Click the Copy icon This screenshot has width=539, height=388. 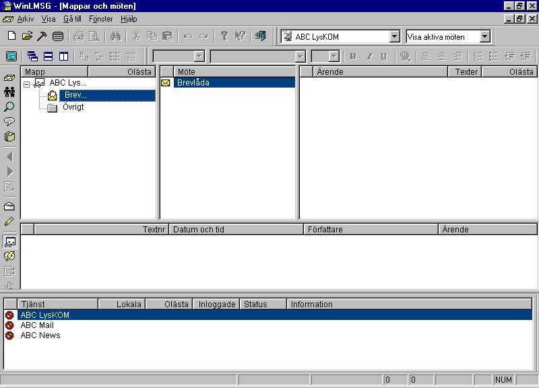tap(152, 36)
